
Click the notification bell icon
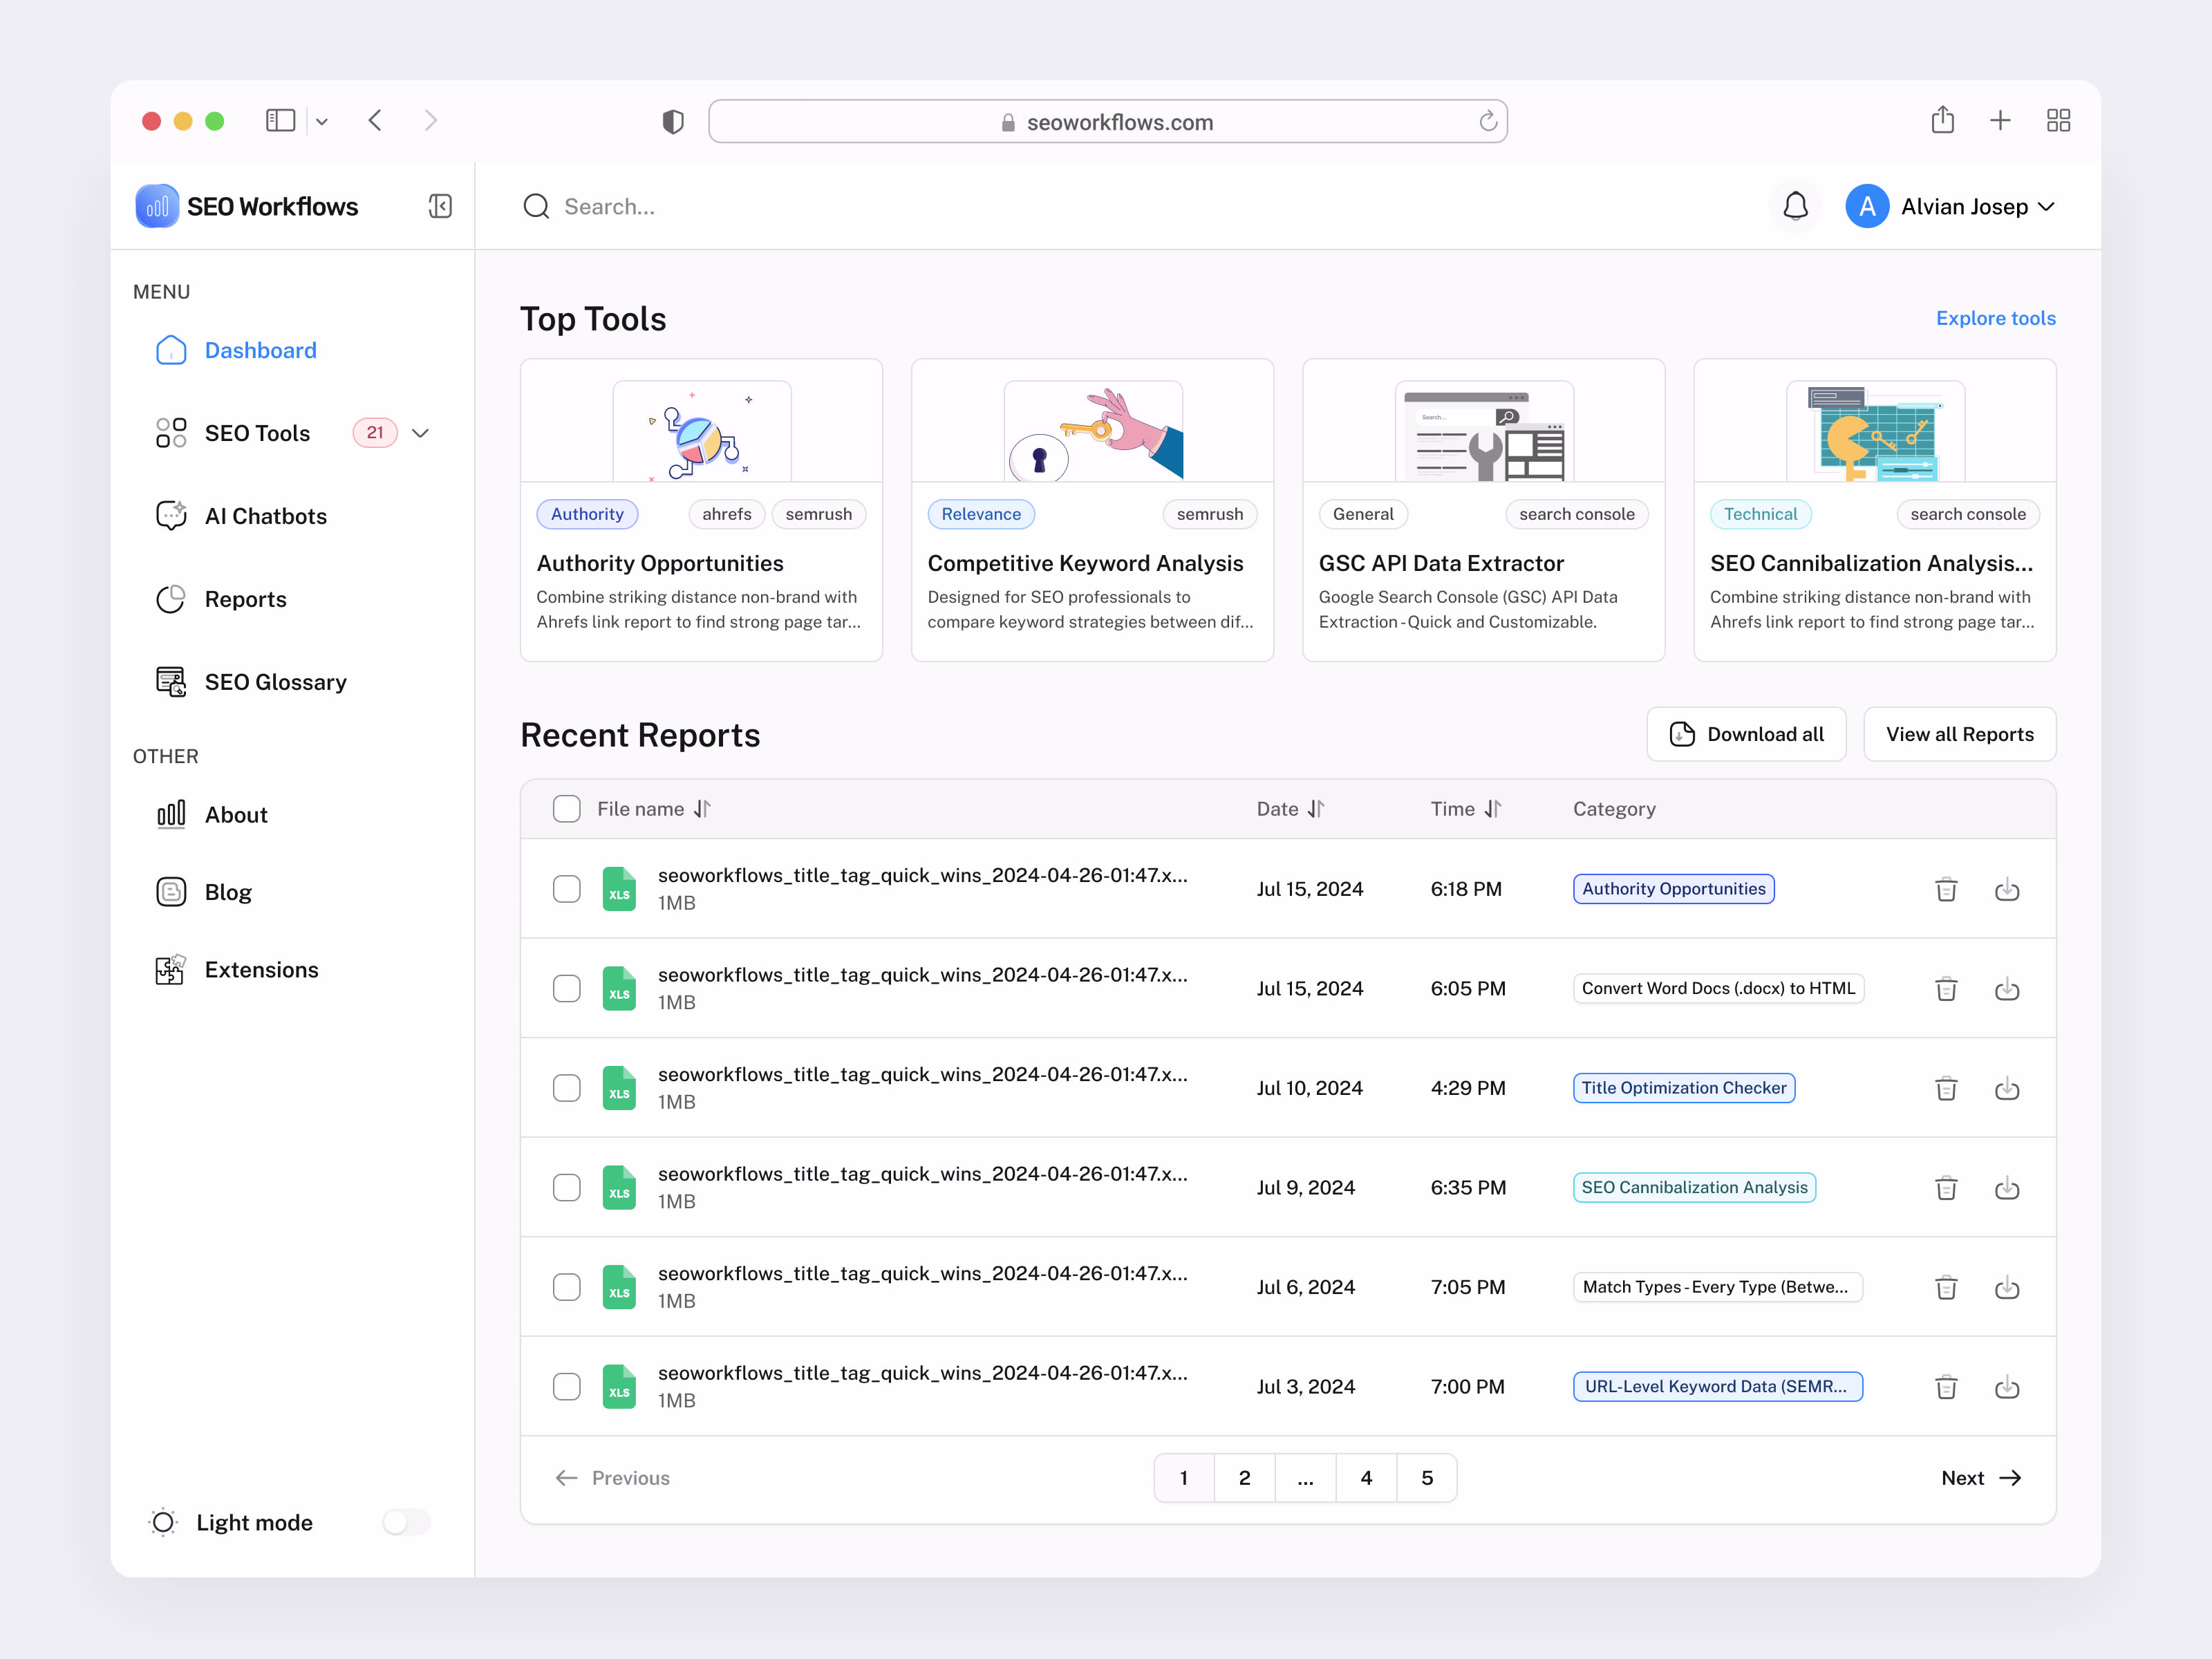(x=1795, y=206)
